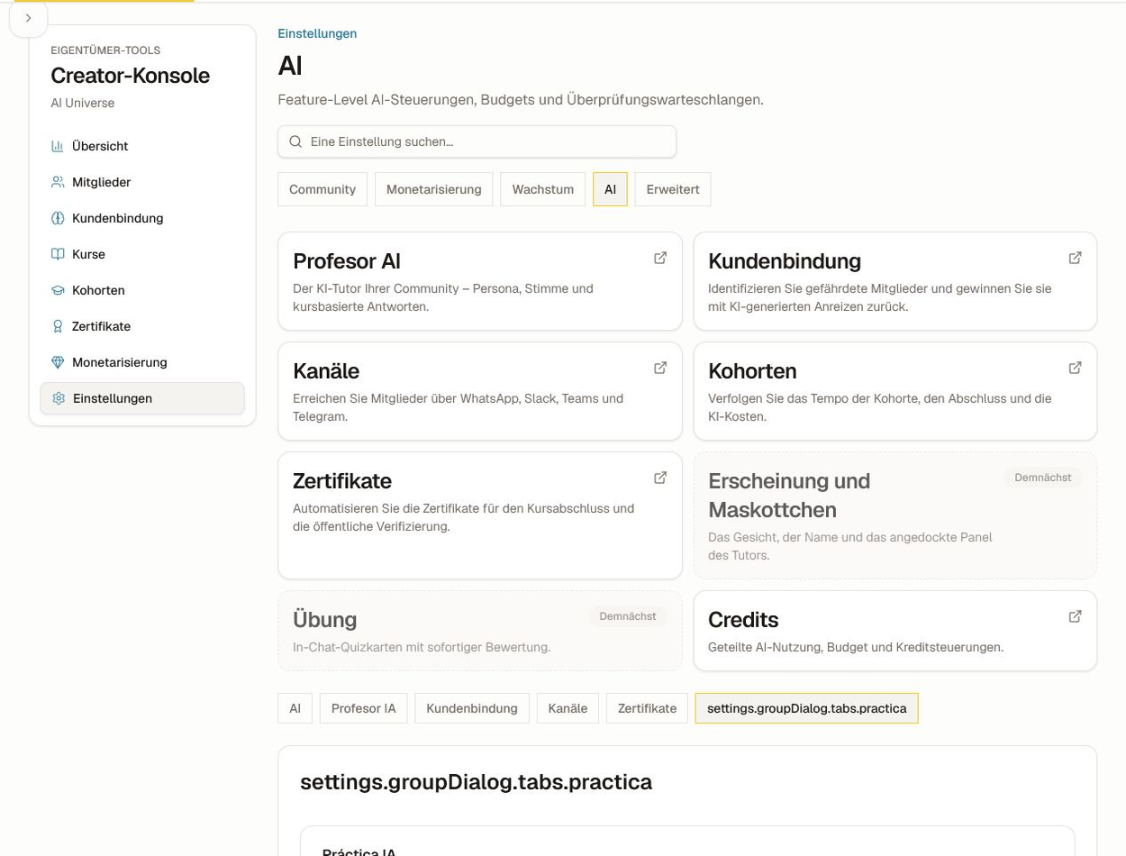Click the Creator-Konsole sidebar title
The width and height of the screenshot is (1126, 856).
click(130, 76)
